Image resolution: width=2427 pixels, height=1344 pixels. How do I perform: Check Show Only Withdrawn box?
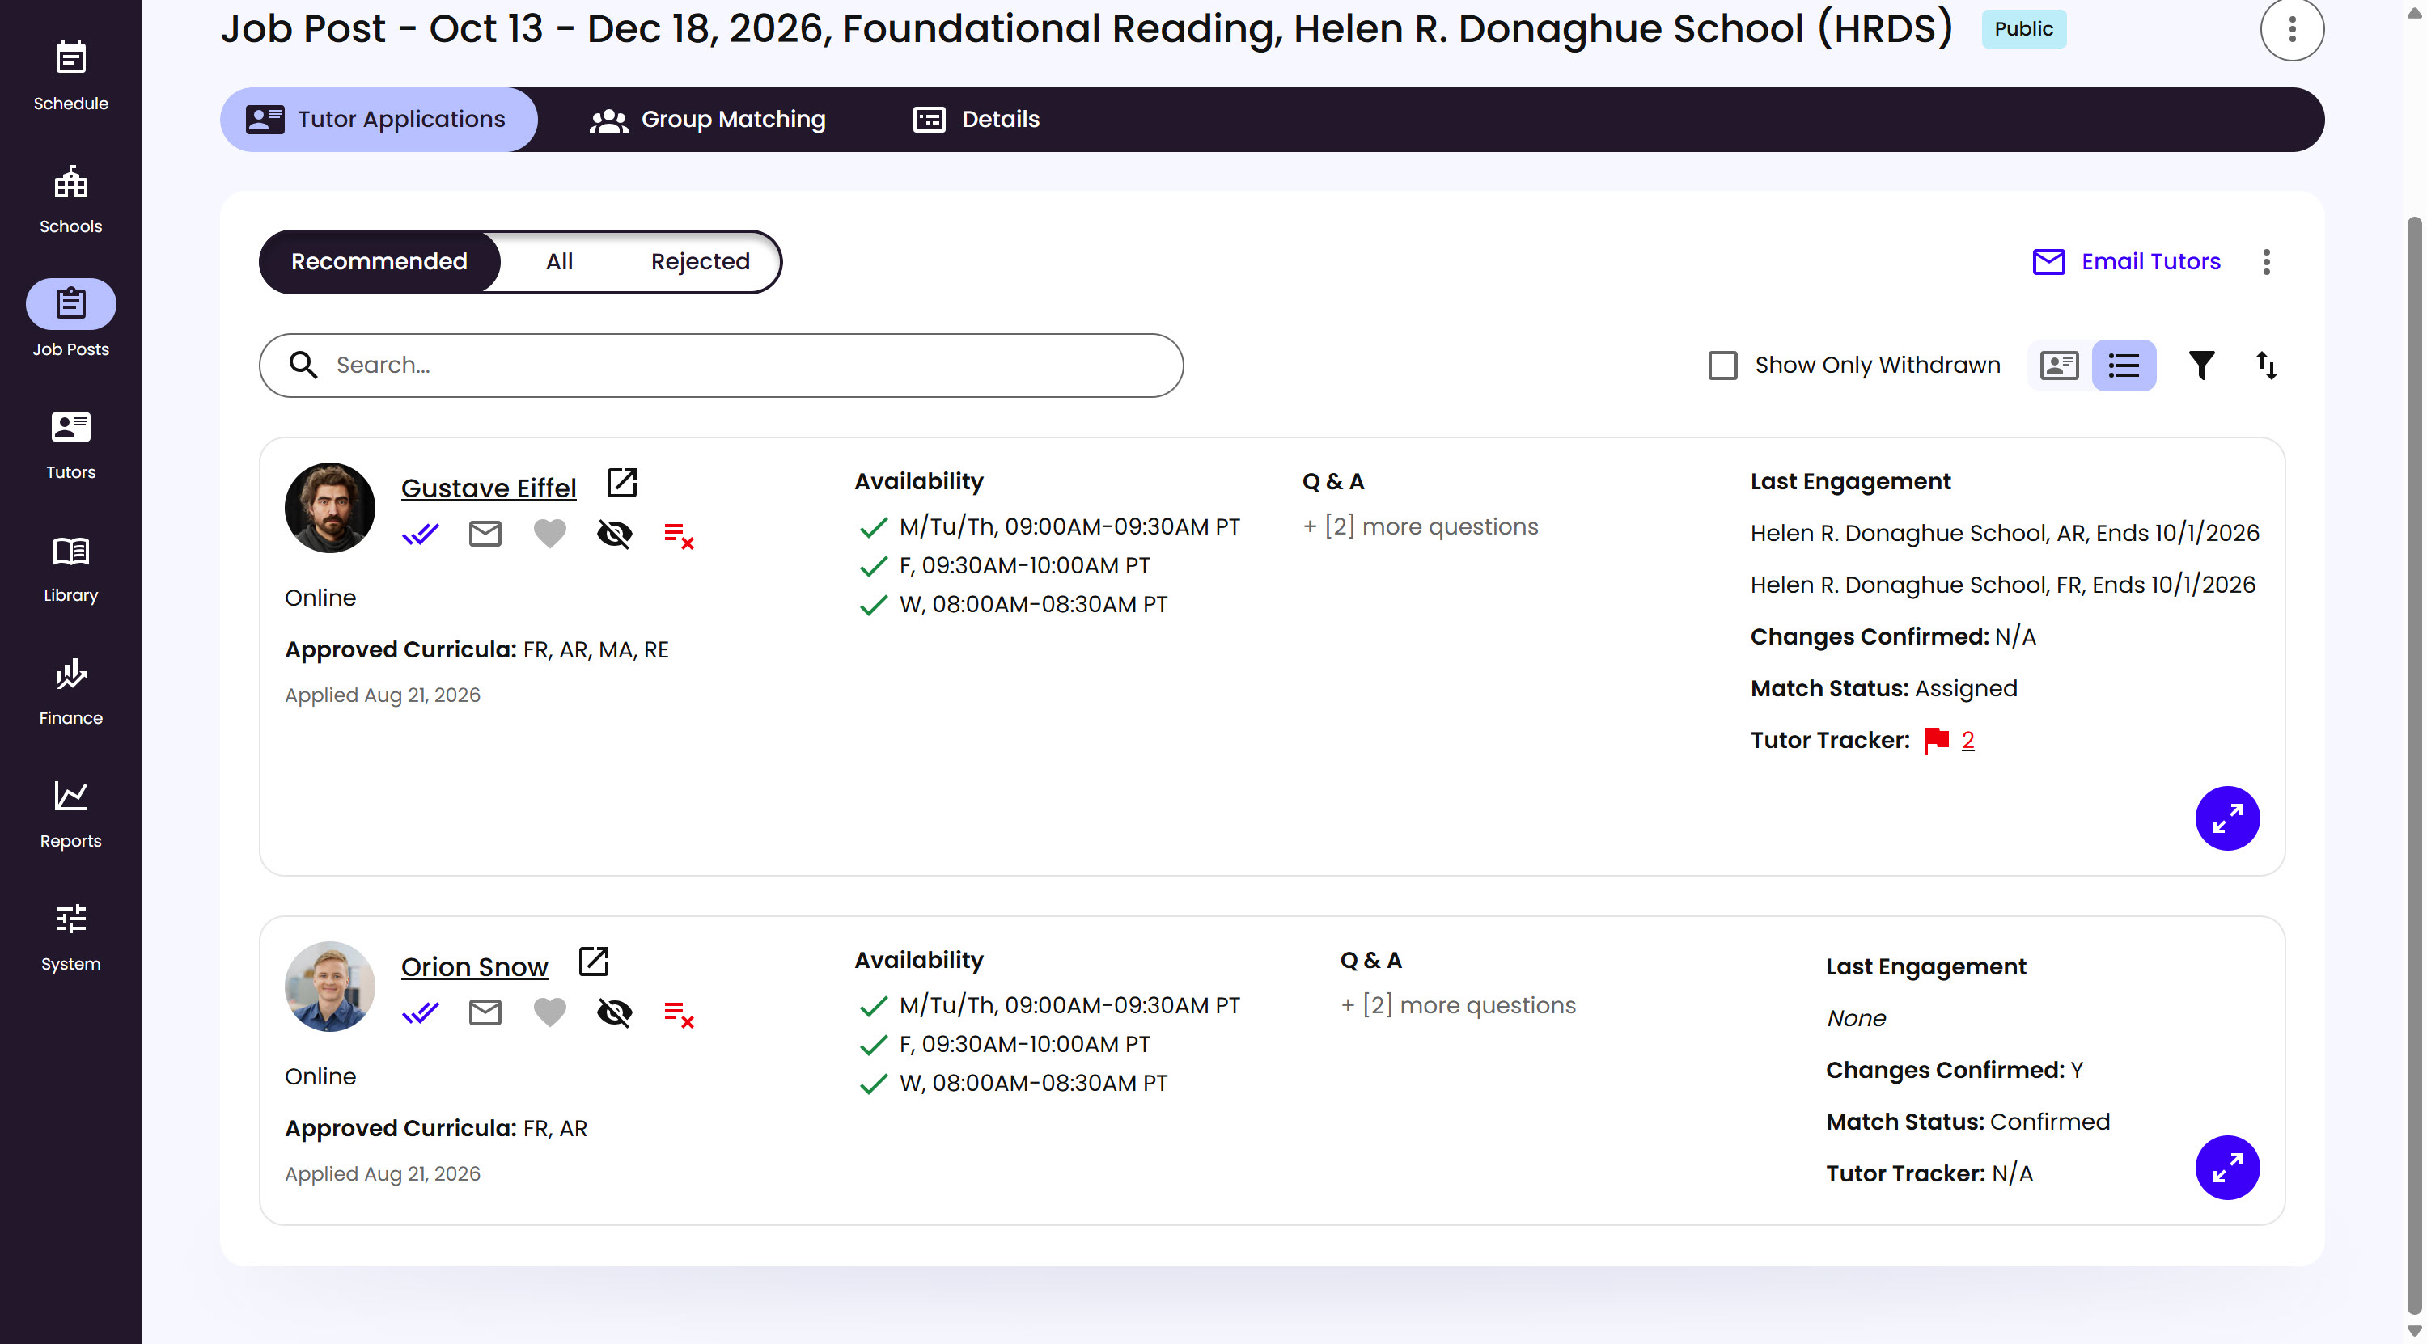(x=1723, y=366)
